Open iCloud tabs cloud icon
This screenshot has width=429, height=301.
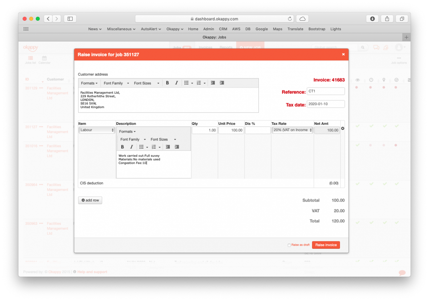coord(302,19)
